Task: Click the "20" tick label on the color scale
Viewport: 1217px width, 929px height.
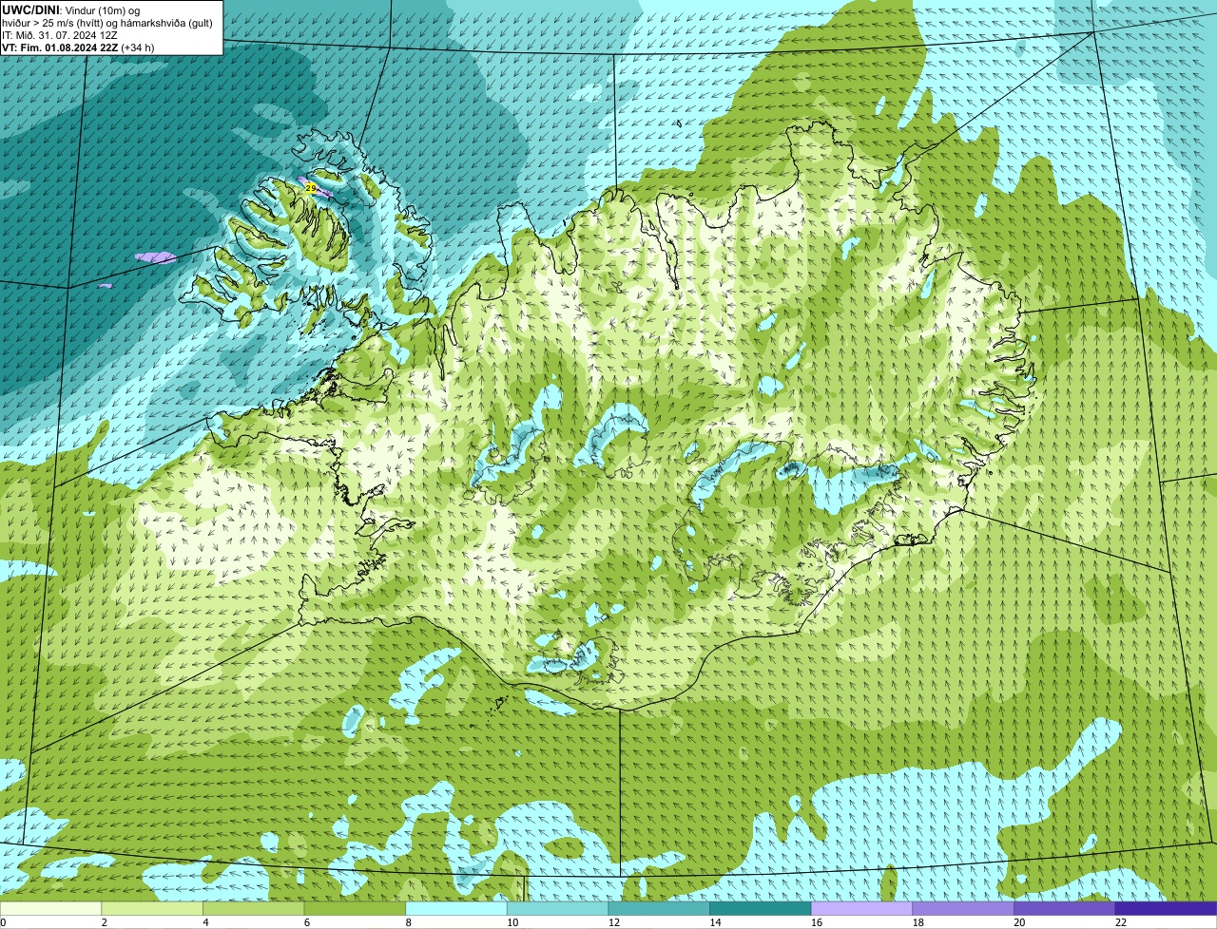Action: coord(1019,922)
